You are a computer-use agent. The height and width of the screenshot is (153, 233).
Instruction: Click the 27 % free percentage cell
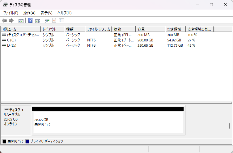(x=191, y=40)
